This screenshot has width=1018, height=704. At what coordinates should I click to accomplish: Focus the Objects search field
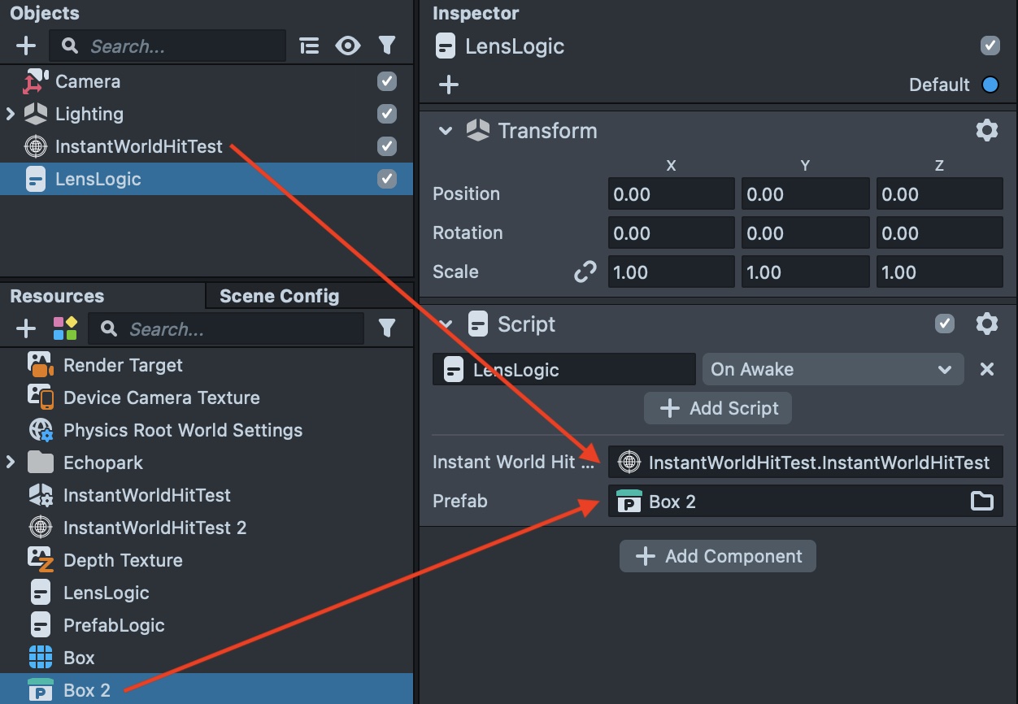[x=167, y=46]
